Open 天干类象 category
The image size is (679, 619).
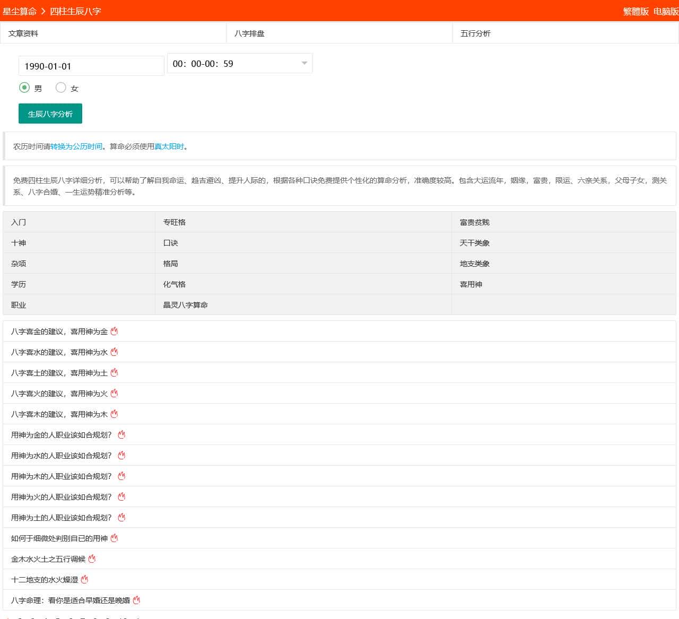pos(475,243)
